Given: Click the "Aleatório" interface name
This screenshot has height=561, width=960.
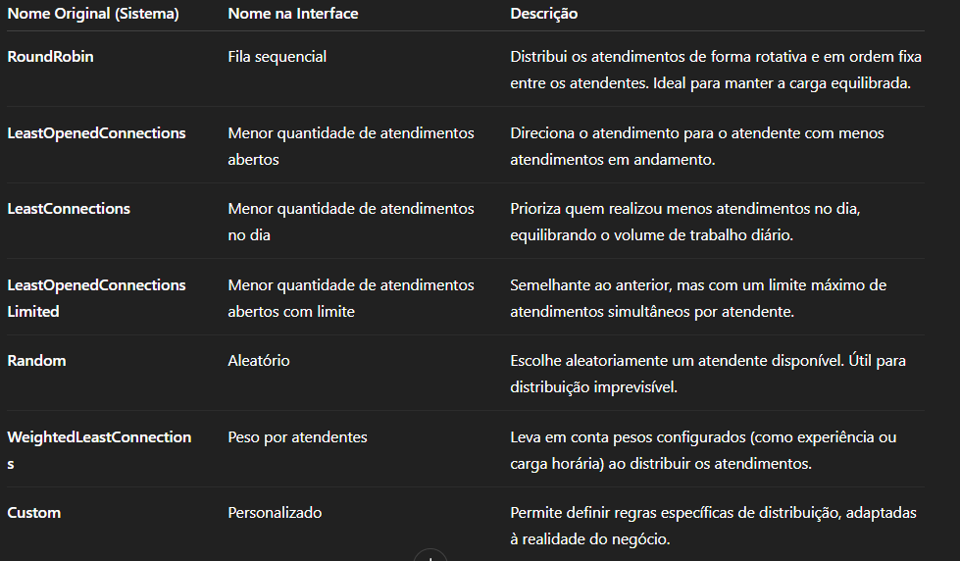Looking at the screenshot, I should click(259, 361).
